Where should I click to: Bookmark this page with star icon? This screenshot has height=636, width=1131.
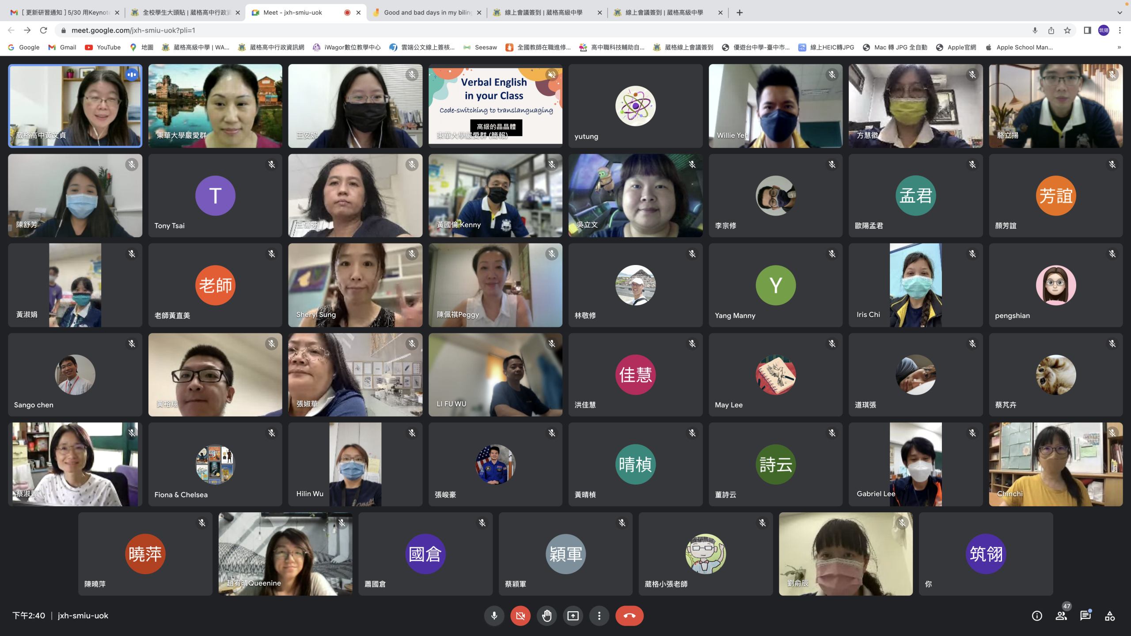coord(1067,30)
